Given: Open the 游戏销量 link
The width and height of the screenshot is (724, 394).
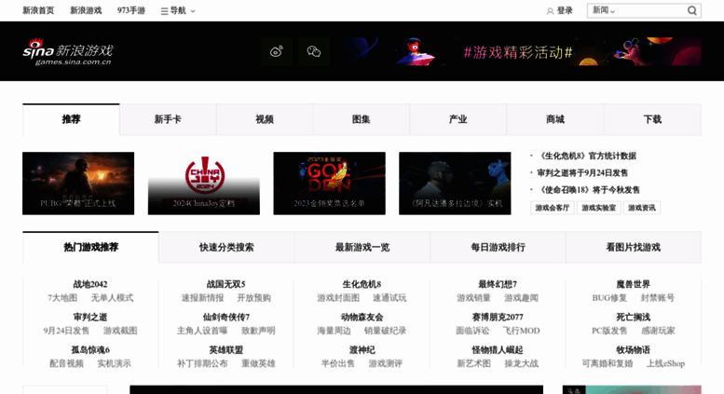Looking at the screenshot, I should tap(473, 298).
